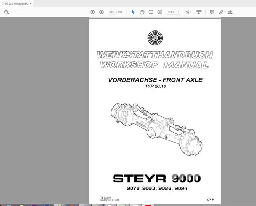
Task: Click the current page number field
Action: 111,12
